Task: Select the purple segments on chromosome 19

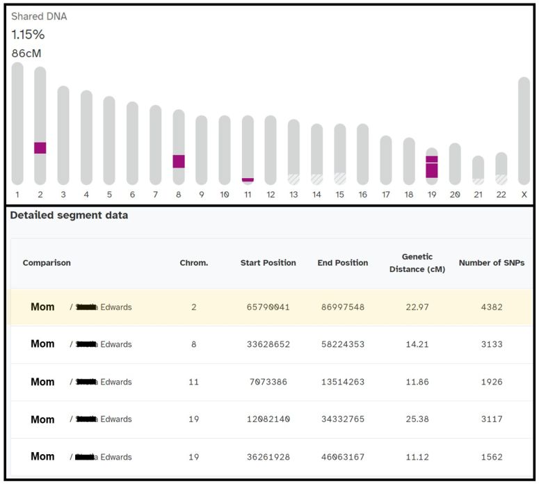Action: coord(432,168)
